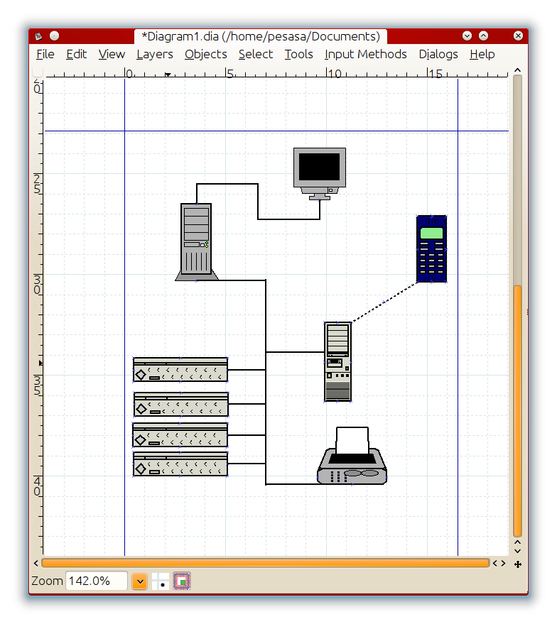Click the window menu icon in the title bar
The height and width of the screenshot is (624, 557).
[x=38, y=36]
